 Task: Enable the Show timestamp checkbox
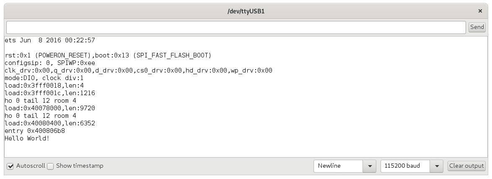pyautogui.click(x=50, y=166)
